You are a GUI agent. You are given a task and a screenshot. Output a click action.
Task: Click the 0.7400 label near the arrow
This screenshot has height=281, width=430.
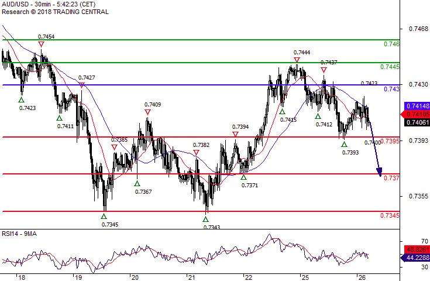point(373,142)
